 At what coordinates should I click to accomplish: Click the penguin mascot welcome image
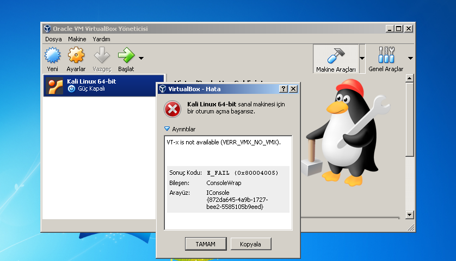(346, 132)
